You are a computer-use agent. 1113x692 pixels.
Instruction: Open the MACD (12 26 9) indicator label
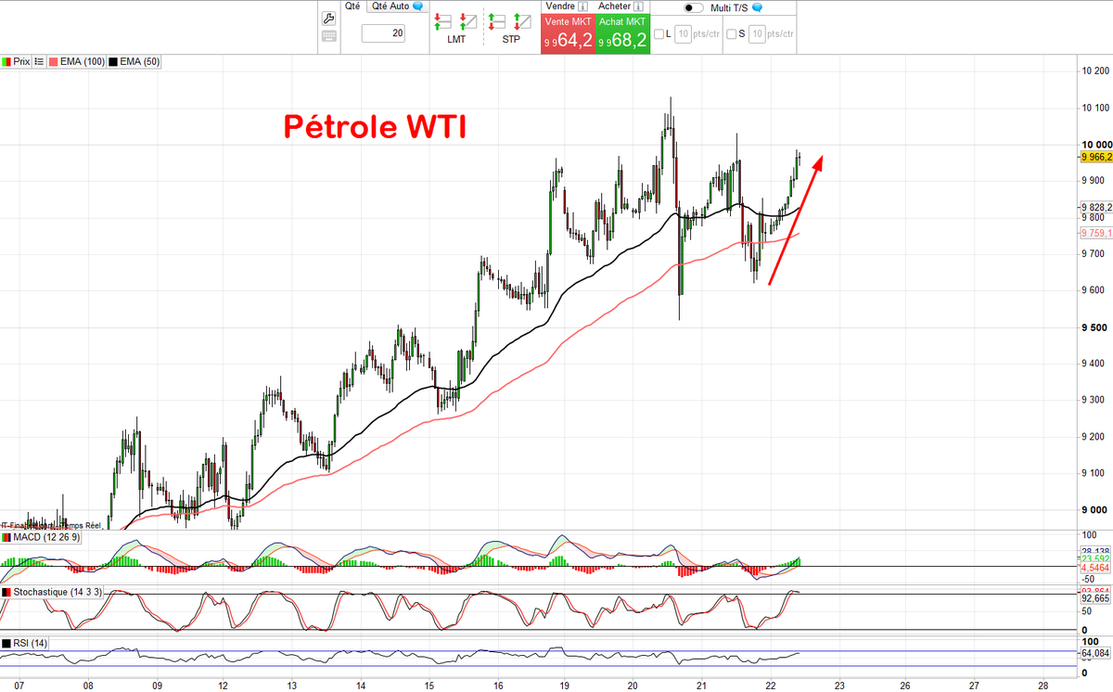48,537
